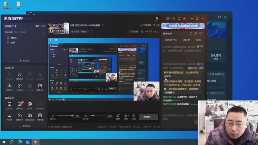Screen dimensions: 258x145
Task: Click the microphone volume slider
Action: 65,116
